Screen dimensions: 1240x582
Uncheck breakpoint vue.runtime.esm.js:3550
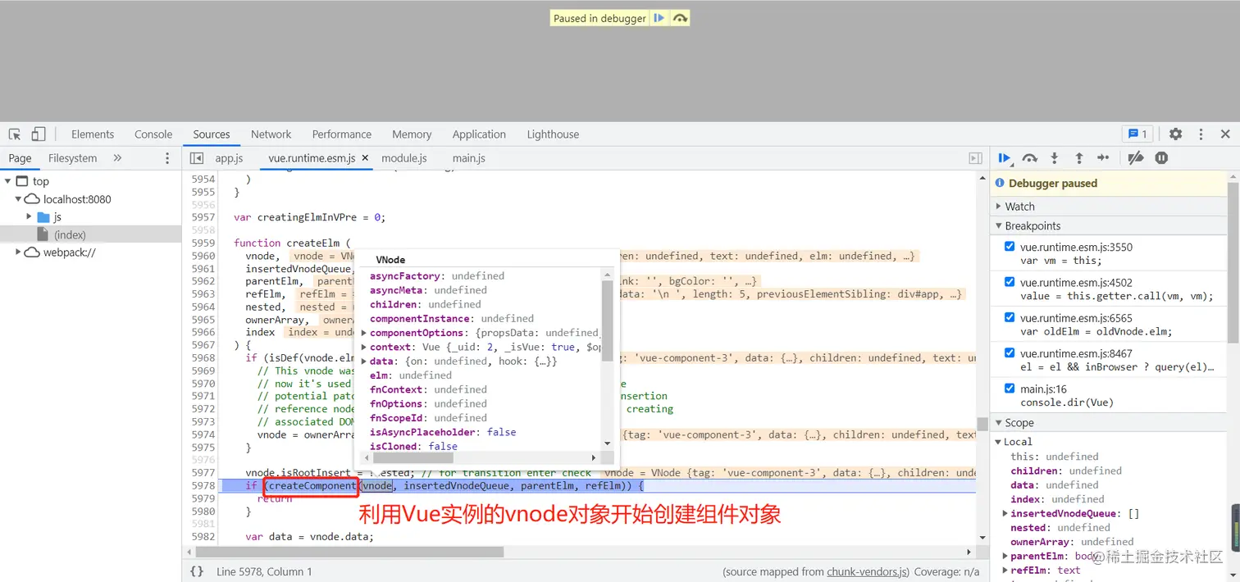(x=1010, y=247)
